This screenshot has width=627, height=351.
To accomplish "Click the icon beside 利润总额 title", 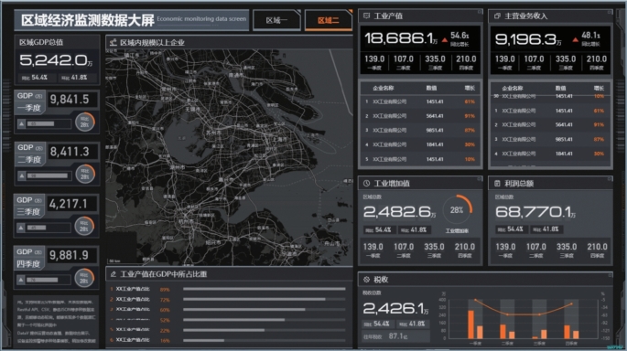I will click(497, 184).
